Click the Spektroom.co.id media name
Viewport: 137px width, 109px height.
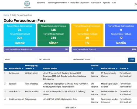click(x=16, y=99)
